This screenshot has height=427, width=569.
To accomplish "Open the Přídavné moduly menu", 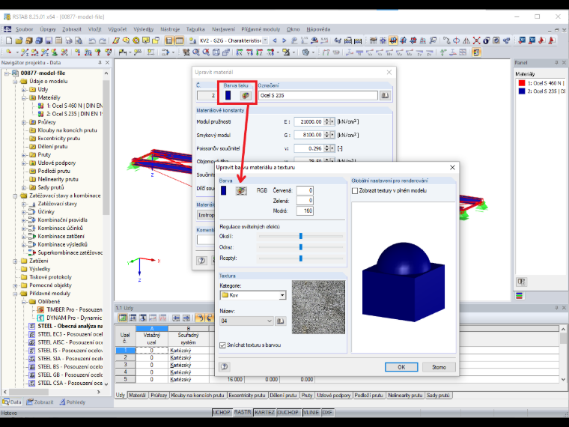I will pyautogui.click(x=261, y=29).
